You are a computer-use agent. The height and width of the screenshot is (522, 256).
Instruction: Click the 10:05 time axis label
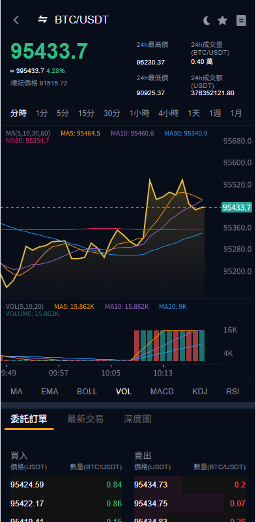tap(111, 373)
